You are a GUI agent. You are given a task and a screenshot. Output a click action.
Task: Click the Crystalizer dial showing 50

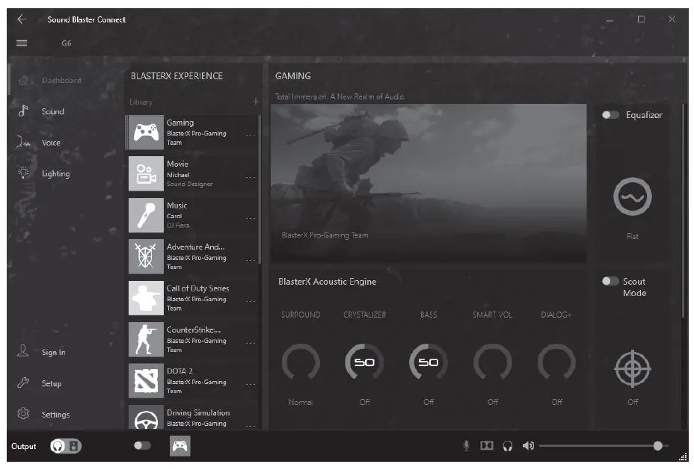tap(364, 362)
